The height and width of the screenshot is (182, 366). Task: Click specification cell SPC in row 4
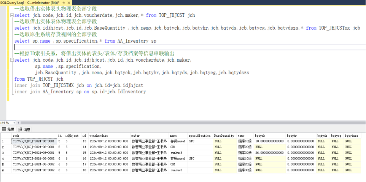click(x=201, y=159)
